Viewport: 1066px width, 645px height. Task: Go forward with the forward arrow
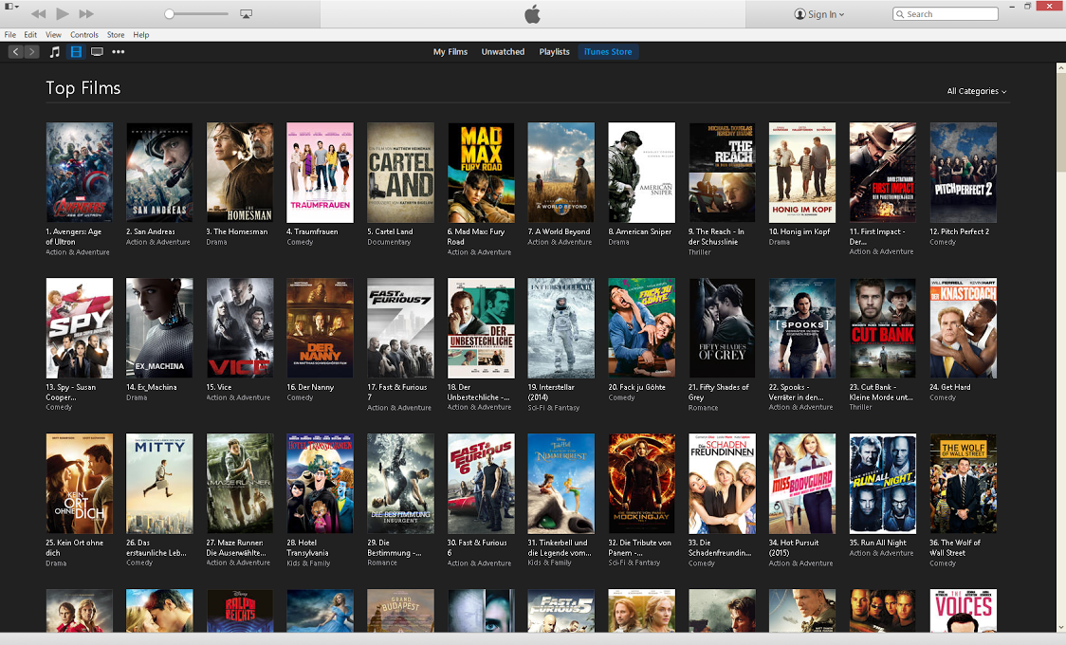[x=31, y=51]
